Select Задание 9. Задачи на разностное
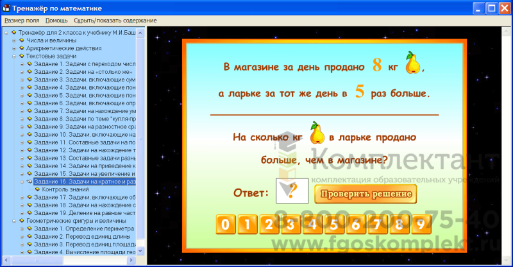513x267 pixels. (85, 127)
